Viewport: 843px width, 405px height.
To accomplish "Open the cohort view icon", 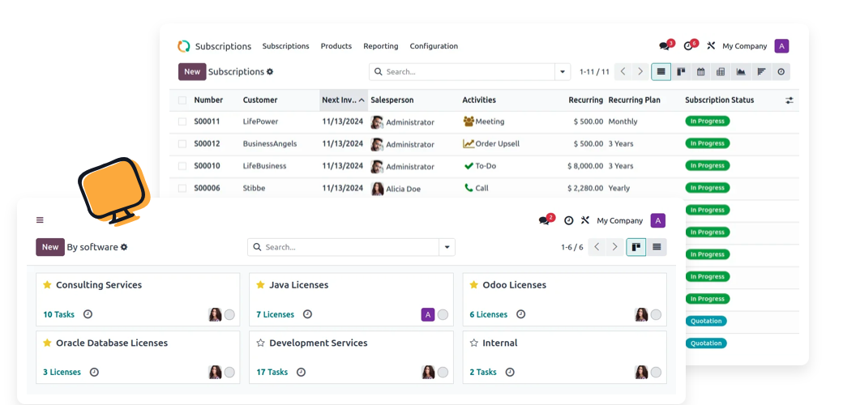I will pos(761,72).
